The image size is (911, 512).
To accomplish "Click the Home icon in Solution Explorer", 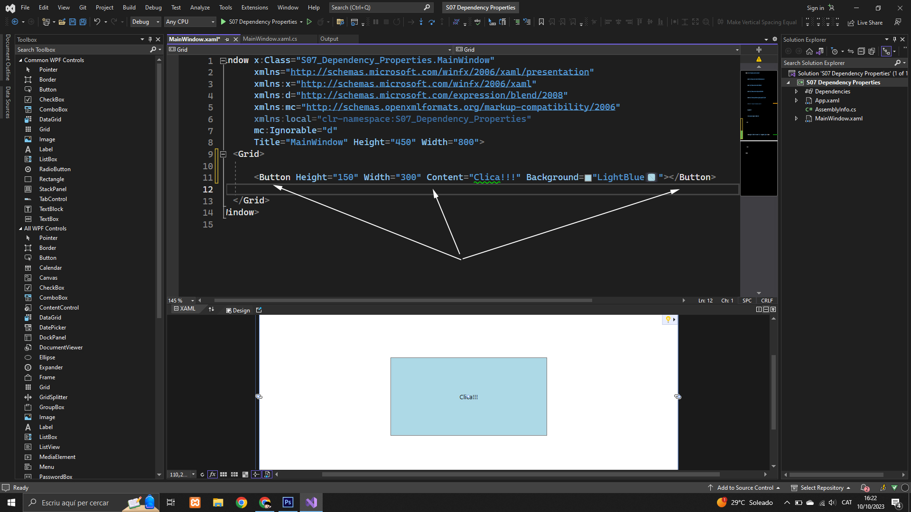I will click(x=809, y=51).
